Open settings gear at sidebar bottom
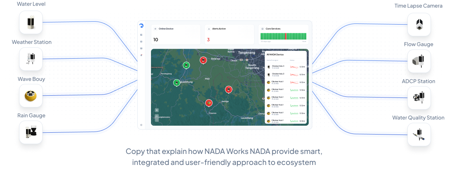The height and width of the screenshot is (173, 450). [x=141, y=125]
